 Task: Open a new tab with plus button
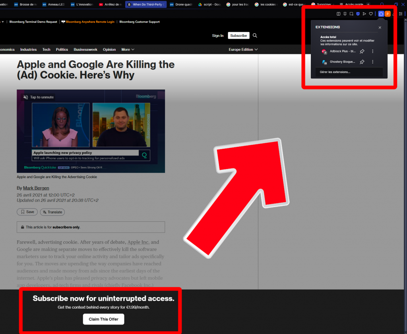(368, 4)
